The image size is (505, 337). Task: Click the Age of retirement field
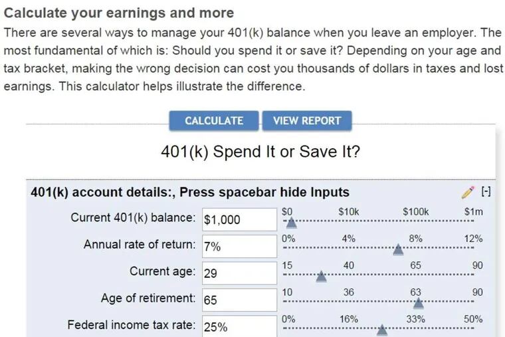coord(239,300)
